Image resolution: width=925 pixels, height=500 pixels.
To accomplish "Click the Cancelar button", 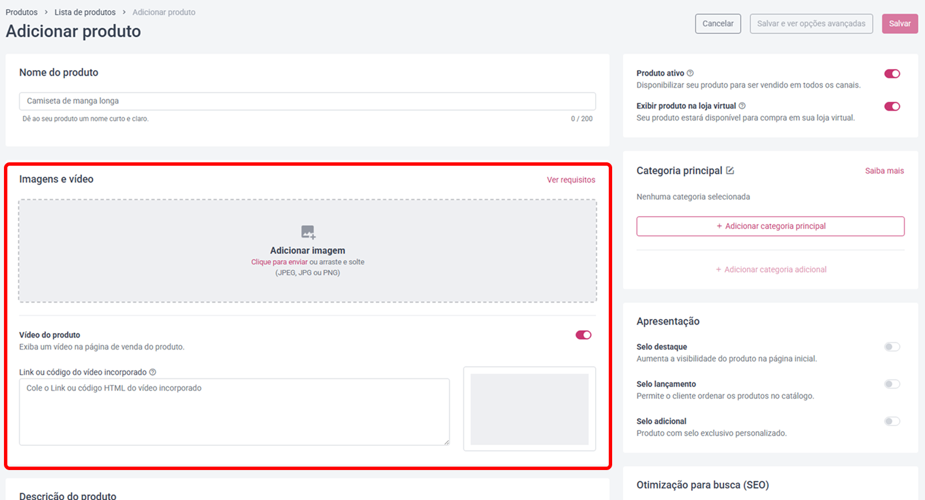I will click(718, 24).
